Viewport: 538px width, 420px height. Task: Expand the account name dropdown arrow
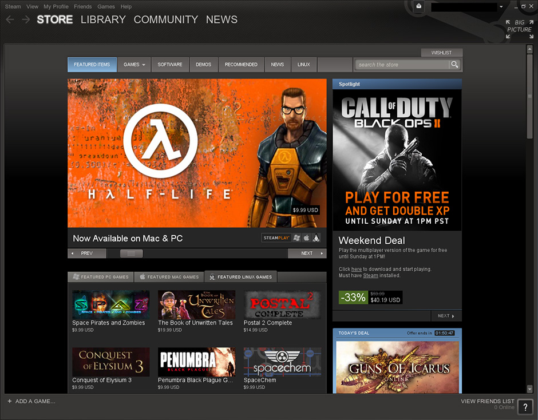[501, 6]
